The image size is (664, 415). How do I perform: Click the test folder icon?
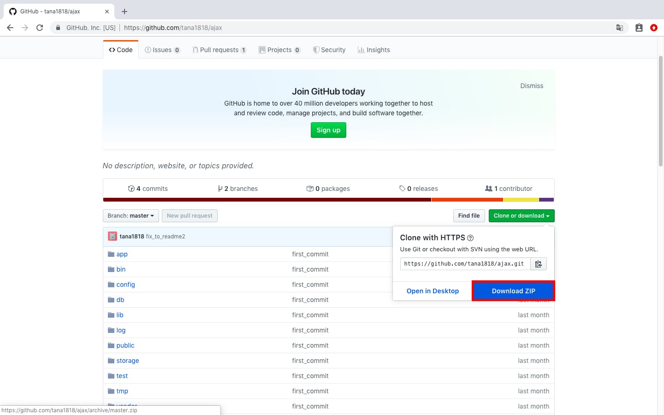[111, 376]
